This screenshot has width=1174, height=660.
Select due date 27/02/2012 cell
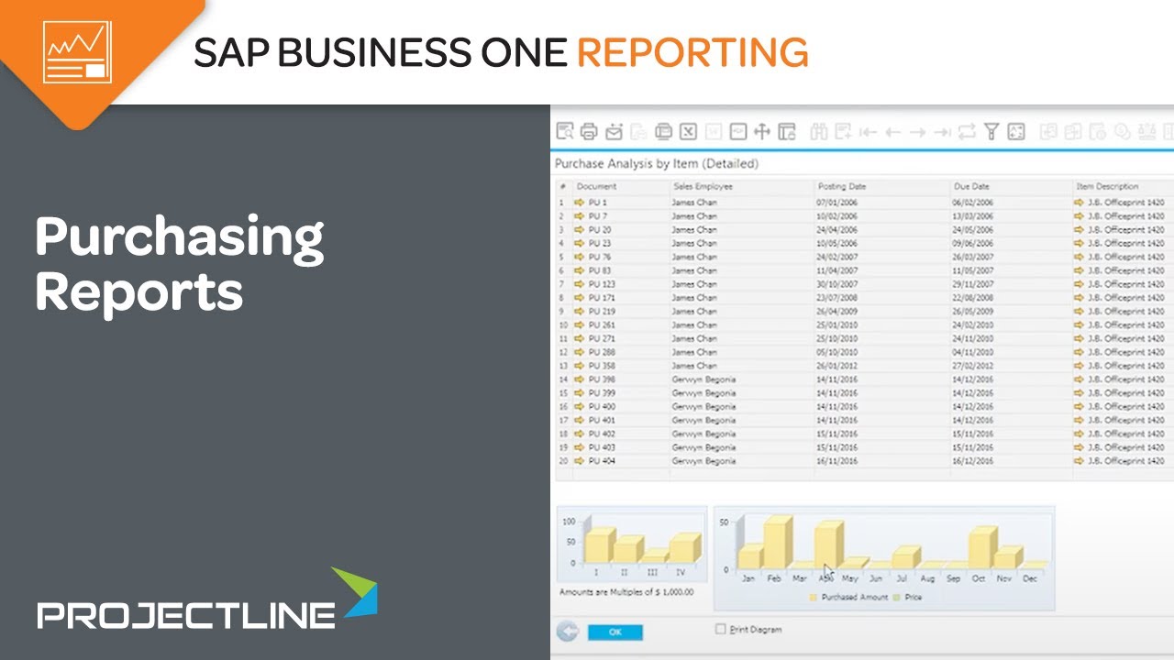point(1012,366)
